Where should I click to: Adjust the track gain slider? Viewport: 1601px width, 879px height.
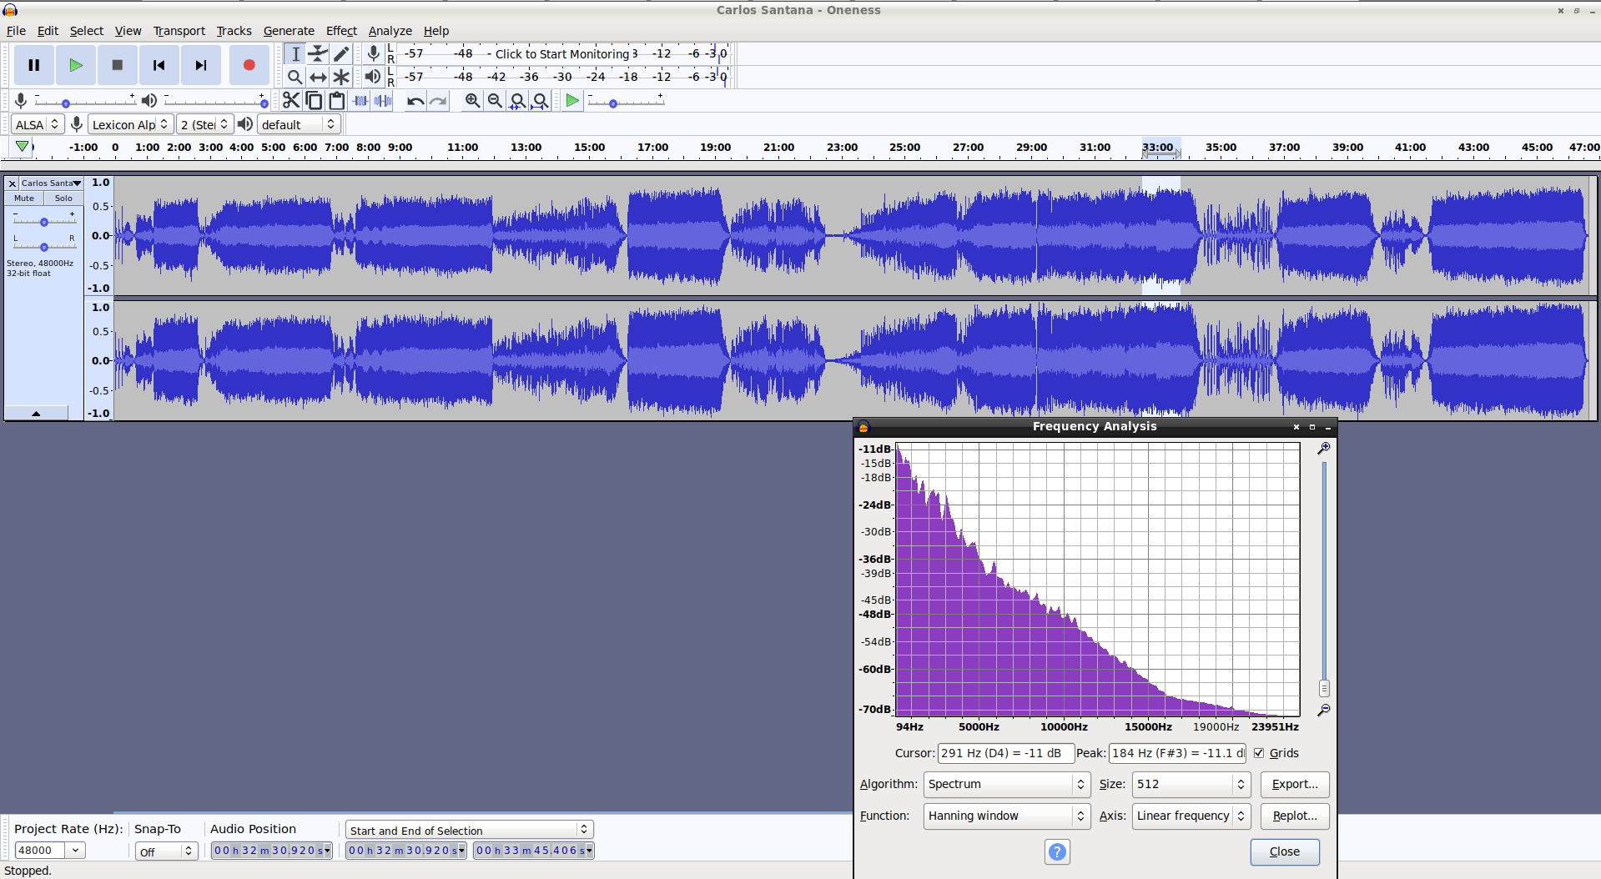pyautogui.click(x=44, y=222)
